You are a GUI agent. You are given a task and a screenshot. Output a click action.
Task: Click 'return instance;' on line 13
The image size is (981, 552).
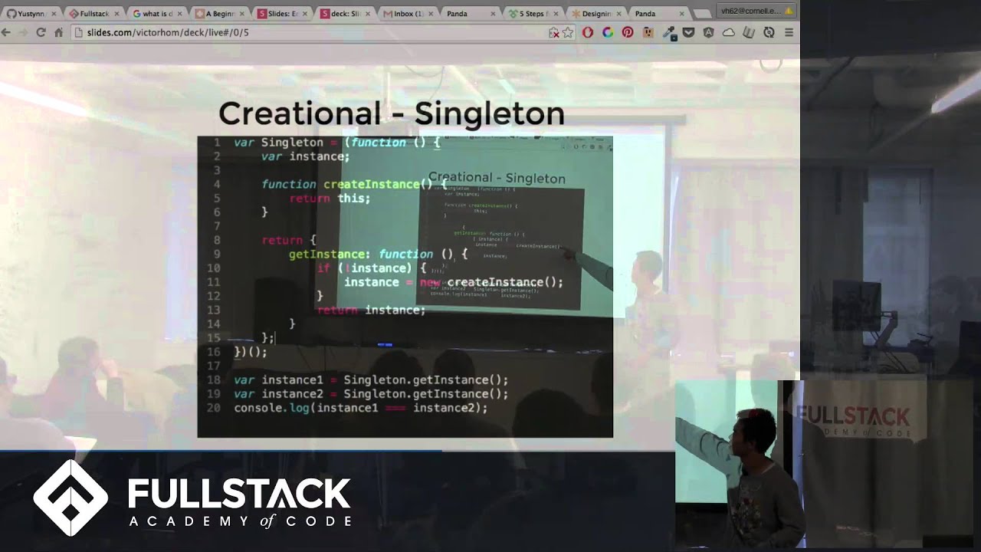(x=371, y=310)
